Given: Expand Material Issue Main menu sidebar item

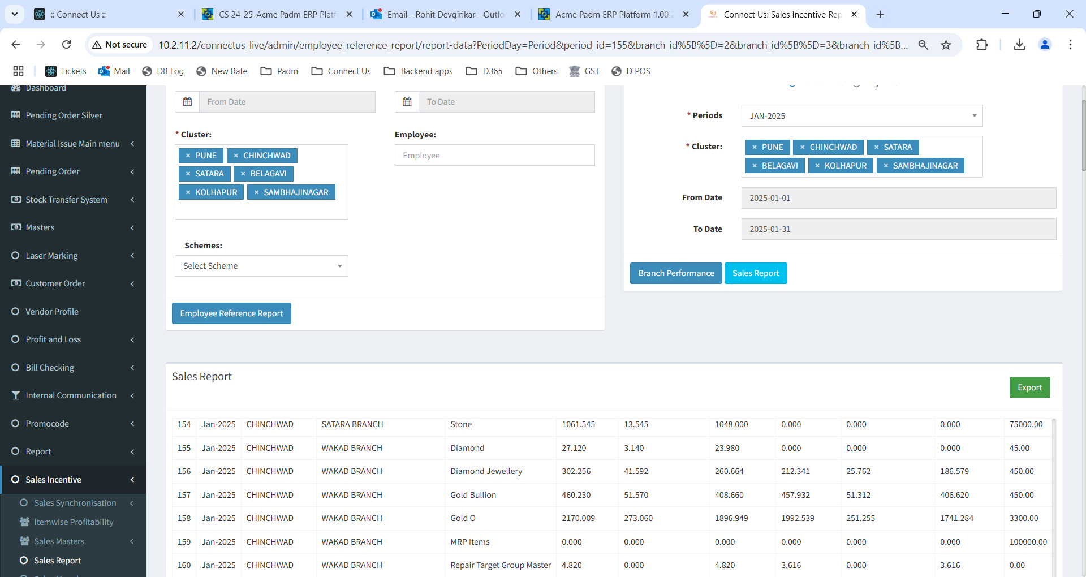Looking at the screenshot, I should [x=73, y=144].
